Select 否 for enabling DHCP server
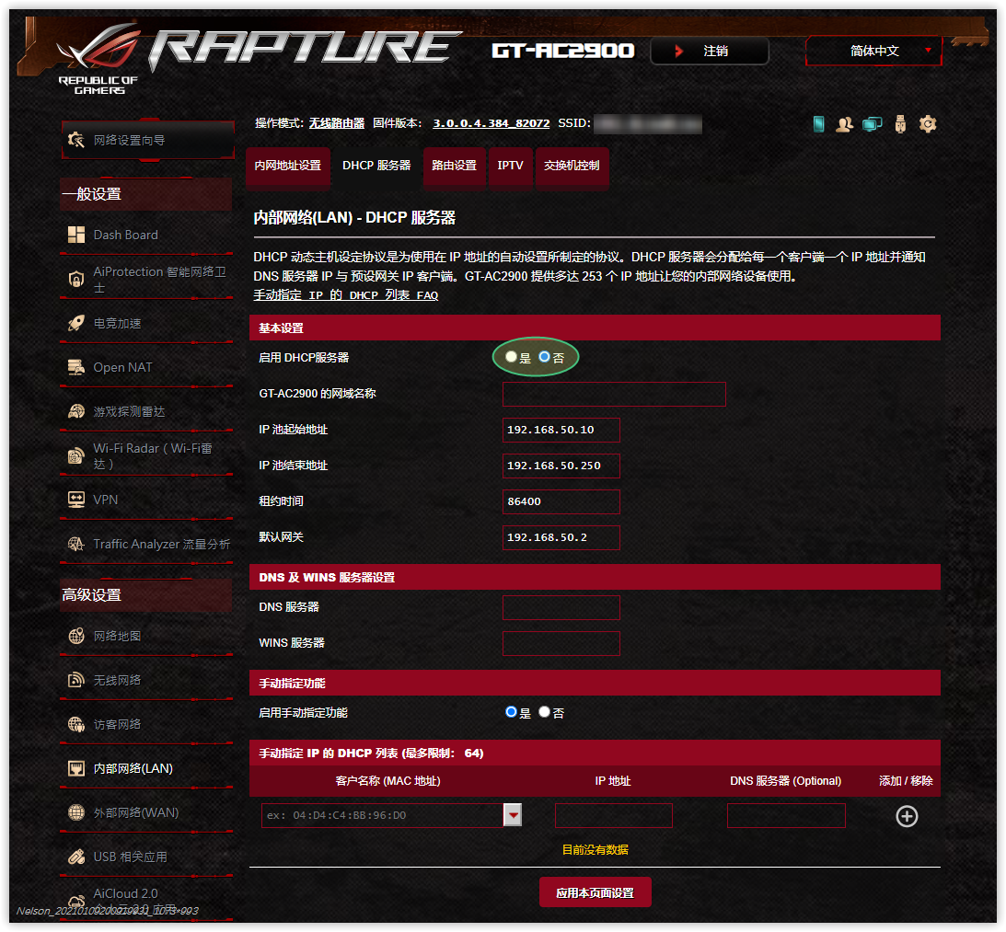1006x932 pixels. pyautogui.click(x=544, y=357)
